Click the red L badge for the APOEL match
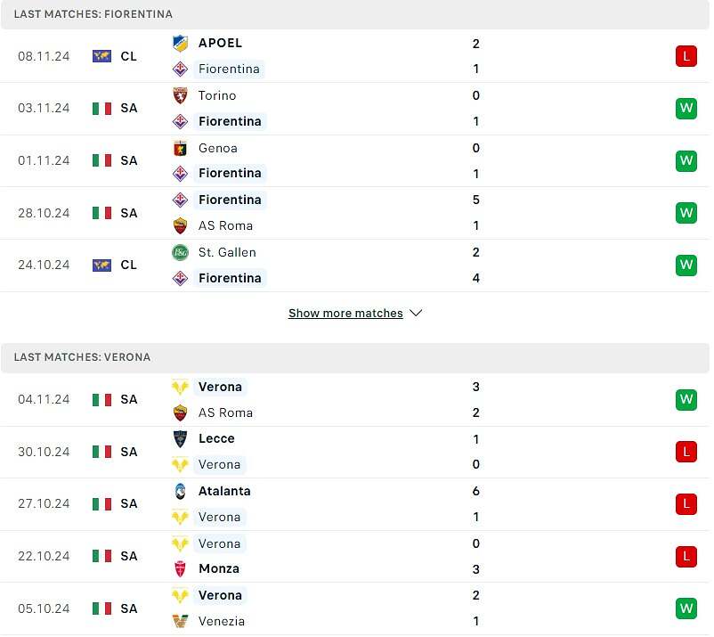The image size is (714, 637). (686, 56)
